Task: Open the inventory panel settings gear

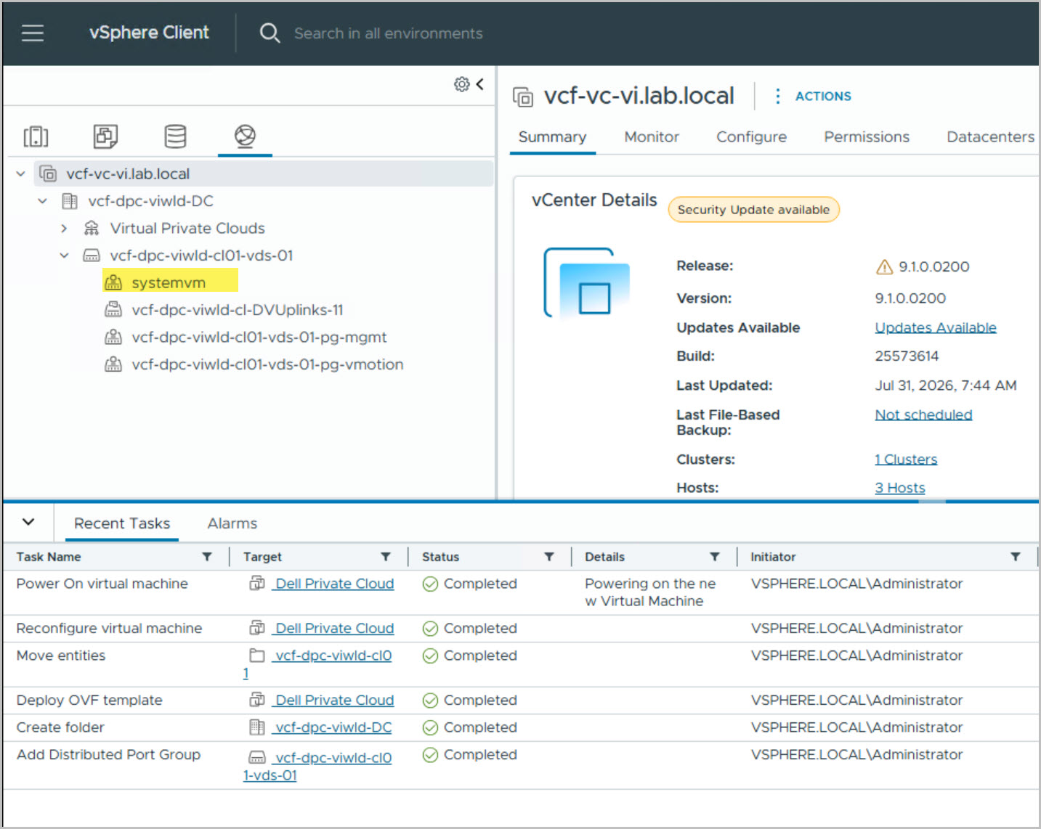Action: pos(461,84)
